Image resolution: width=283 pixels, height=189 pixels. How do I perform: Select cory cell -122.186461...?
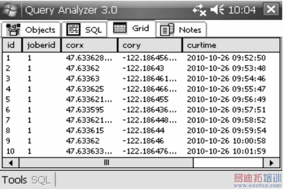pyautogui.click(x=150, y=78)
